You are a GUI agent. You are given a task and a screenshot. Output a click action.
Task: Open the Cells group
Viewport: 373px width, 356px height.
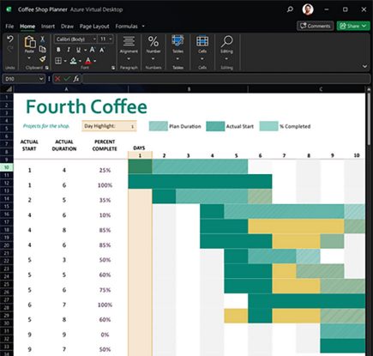202,48
